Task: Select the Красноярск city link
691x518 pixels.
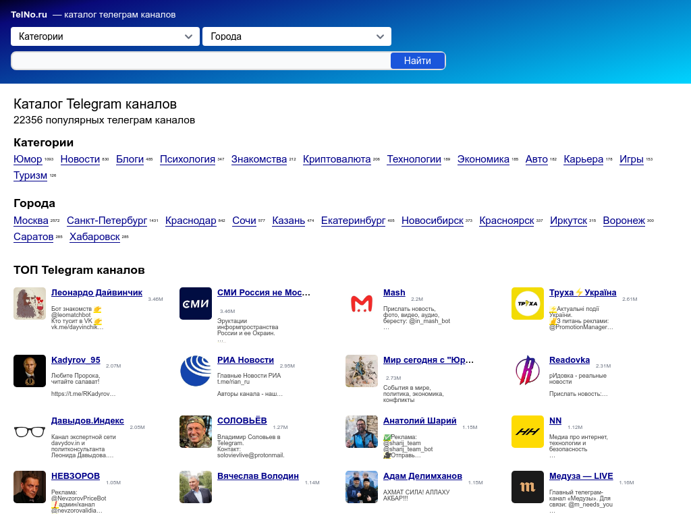Action: tap(507, 221)
